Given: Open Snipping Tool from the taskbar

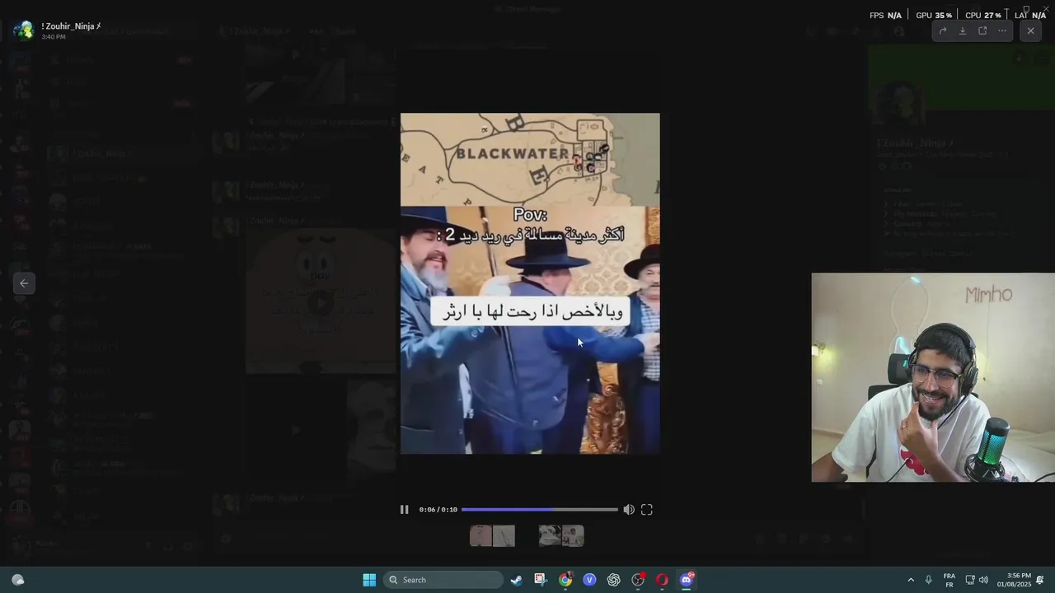Looking at the screenshot, I should (540, 580).
